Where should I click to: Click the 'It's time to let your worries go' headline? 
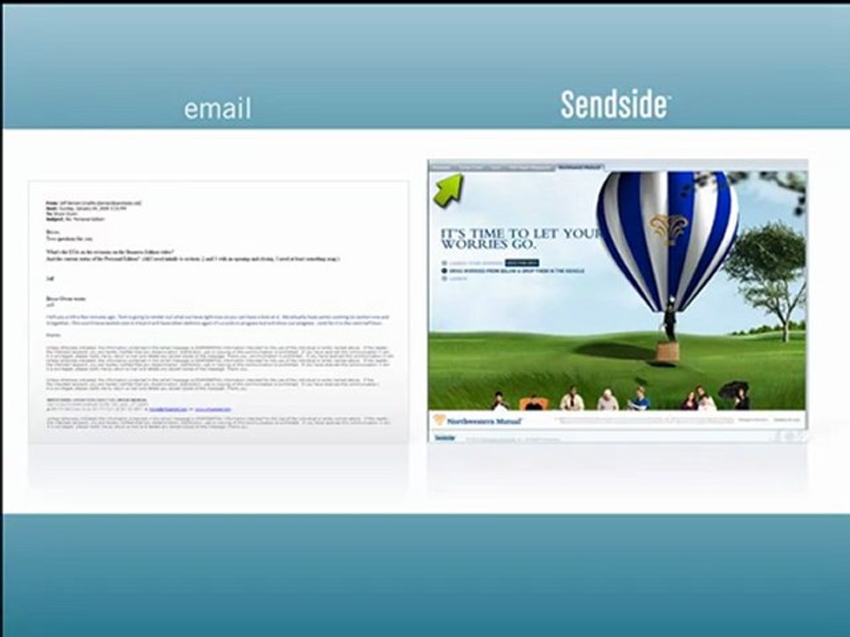(x=522, y=239)
